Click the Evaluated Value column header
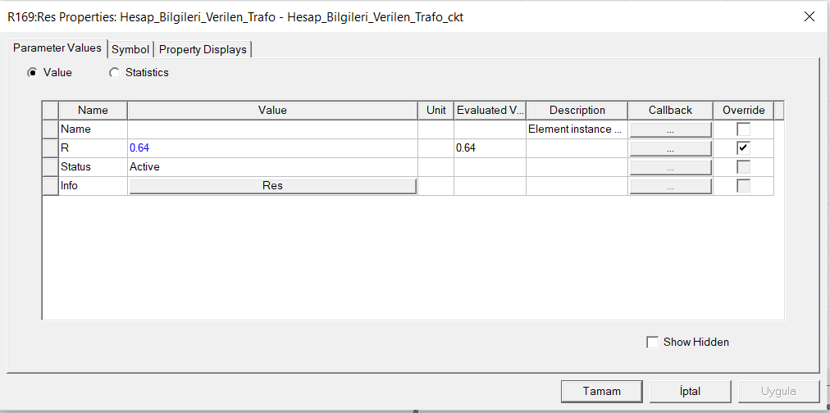 tap(490, 111)
